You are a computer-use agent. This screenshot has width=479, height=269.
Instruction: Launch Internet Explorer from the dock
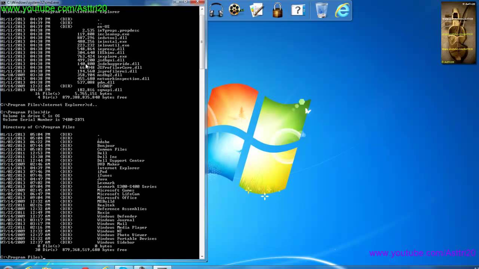pyautogui.click(x=342, y=10)
